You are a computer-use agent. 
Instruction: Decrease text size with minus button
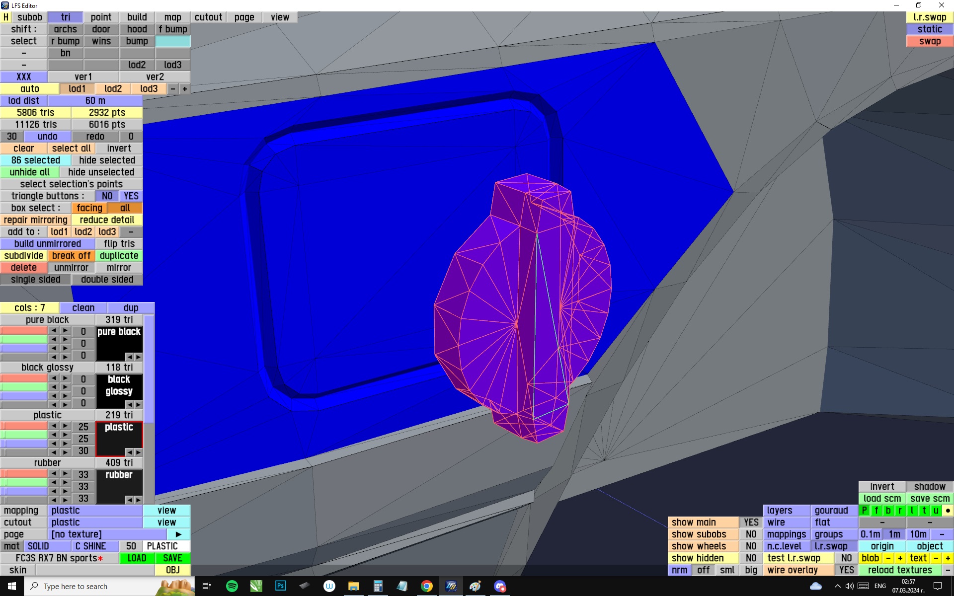point(936,558)
